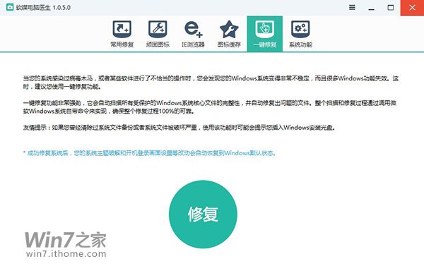Maximize the 软媒电脑医生 window
424x278 pixels.
point(391,8)
